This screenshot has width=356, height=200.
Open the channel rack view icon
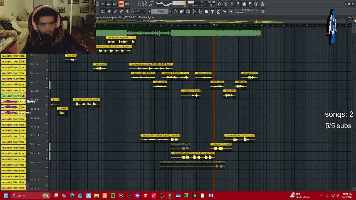point(188,11)
